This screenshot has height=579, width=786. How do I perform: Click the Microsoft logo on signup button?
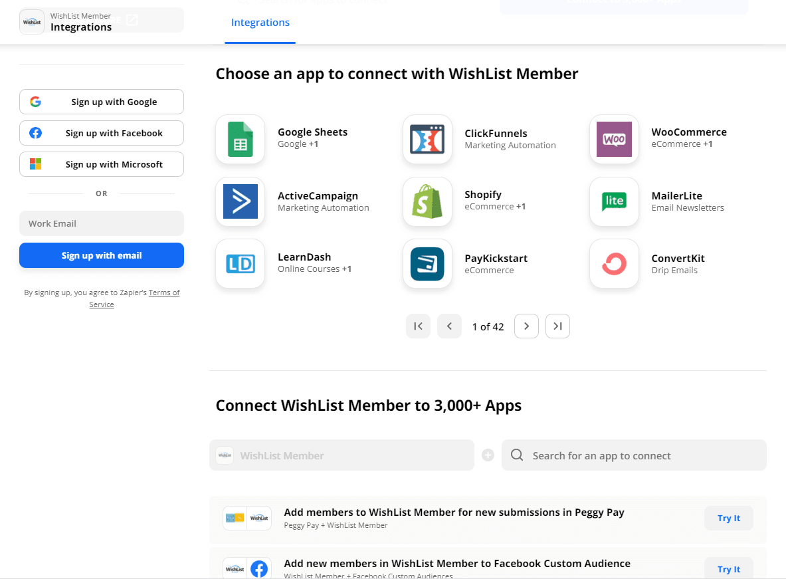[x=36, y=164]
